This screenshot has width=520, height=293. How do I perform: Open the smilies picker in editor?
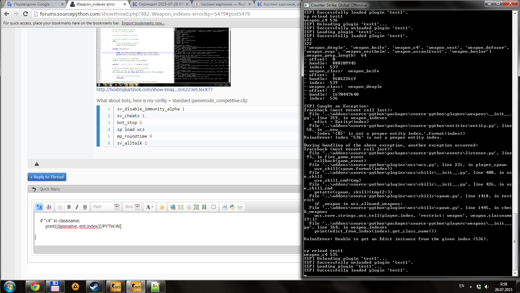[x=162, y=207]
